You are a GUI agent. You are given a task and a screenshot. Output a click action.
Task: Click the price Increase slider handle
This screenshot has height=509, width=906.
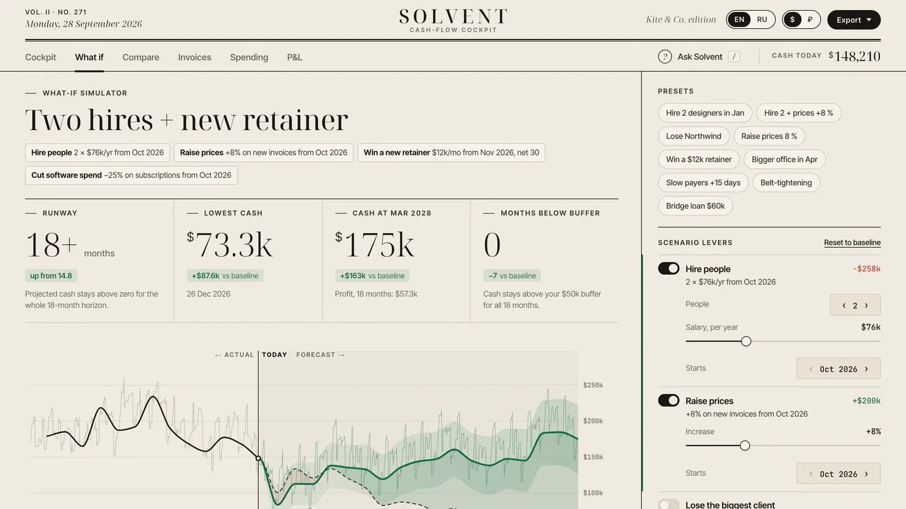[x=745, y=446]
